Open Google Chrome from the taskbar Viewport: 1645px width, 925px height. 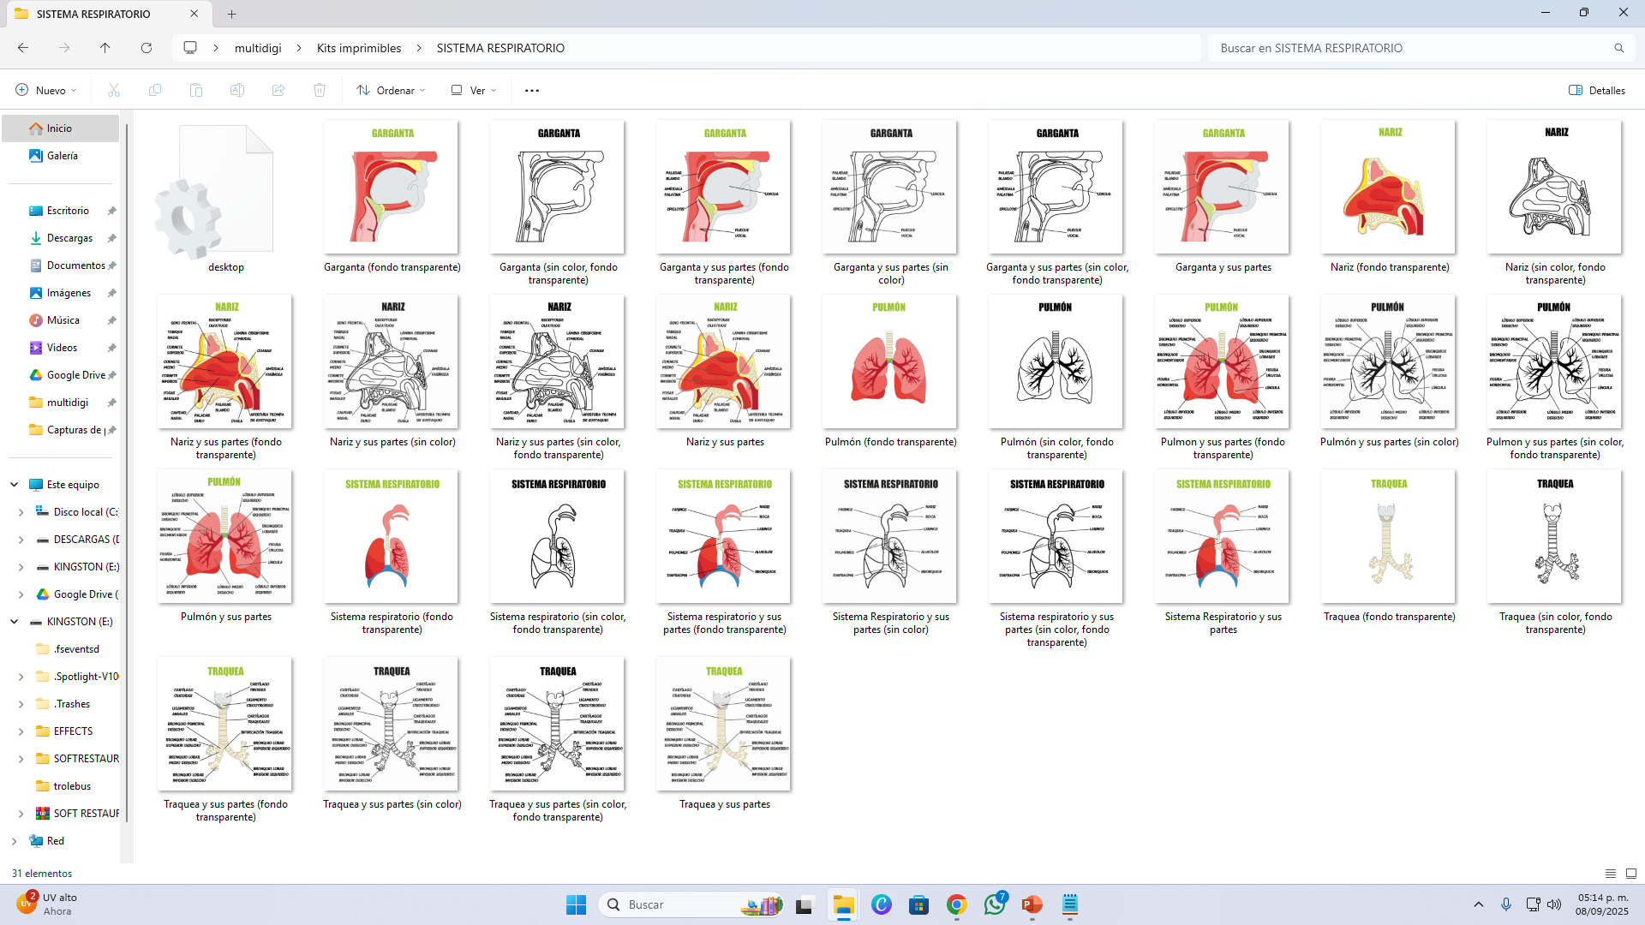pos(956,904)
